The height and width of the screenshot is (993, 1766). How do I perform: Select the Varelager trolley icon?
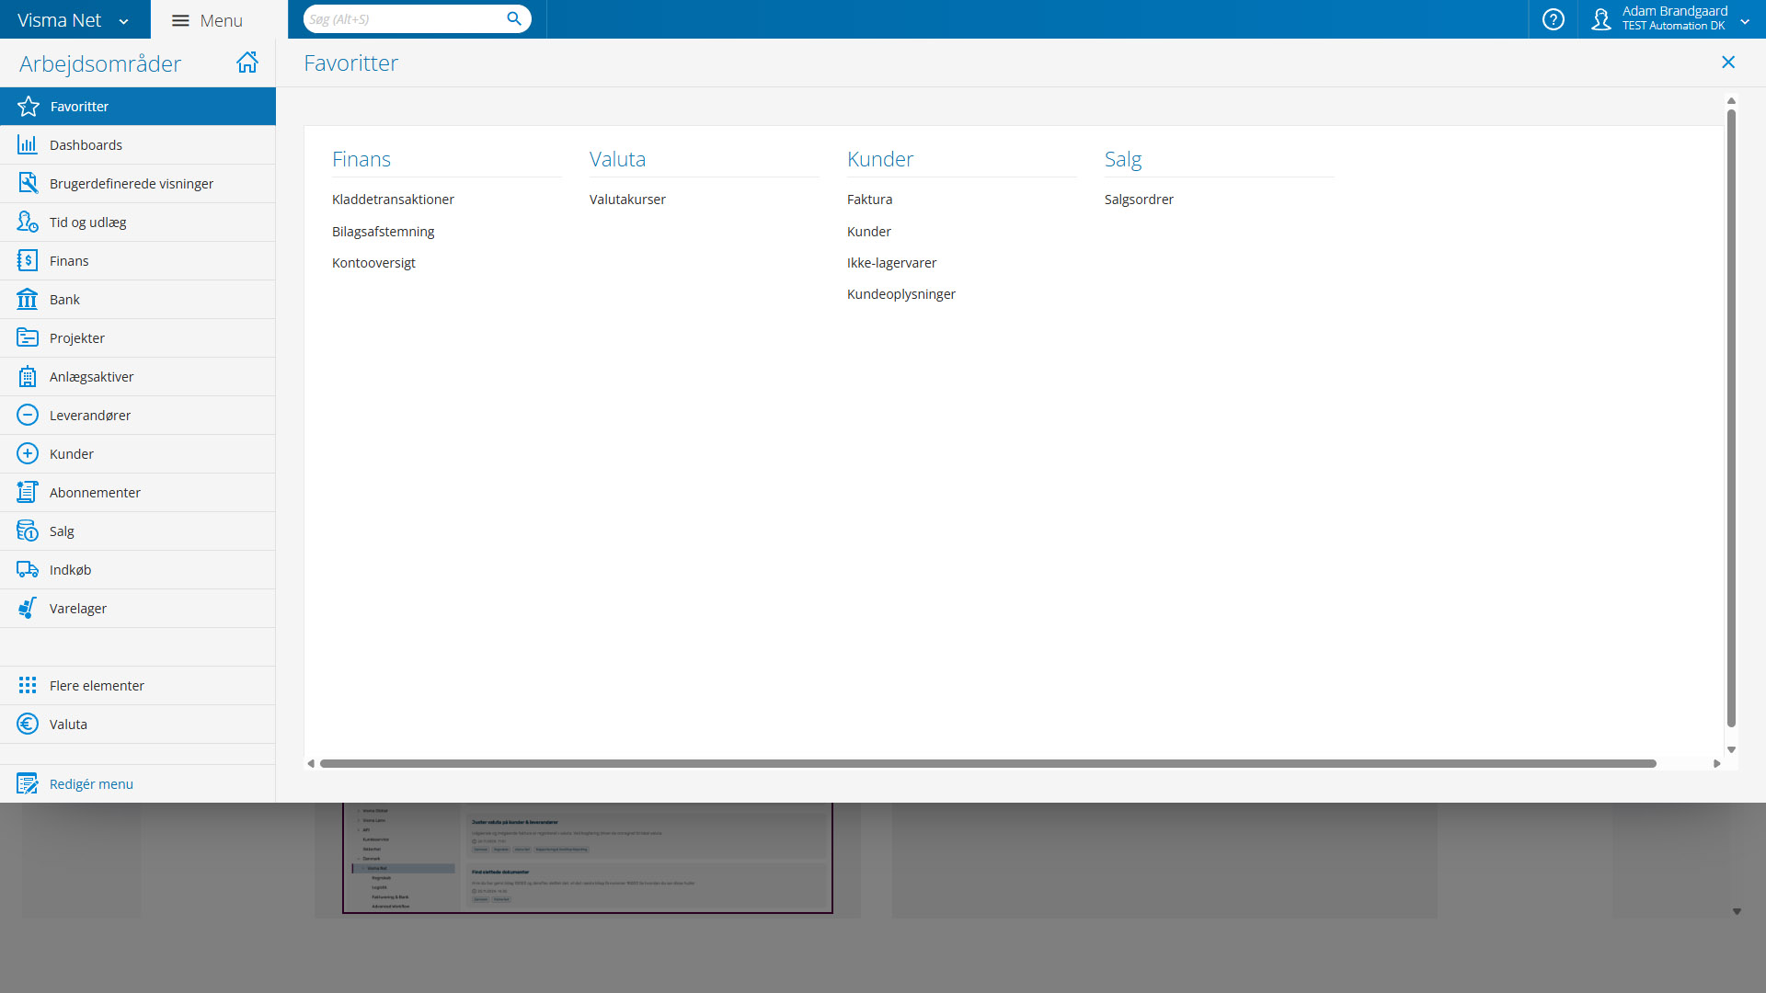(28, 609)
